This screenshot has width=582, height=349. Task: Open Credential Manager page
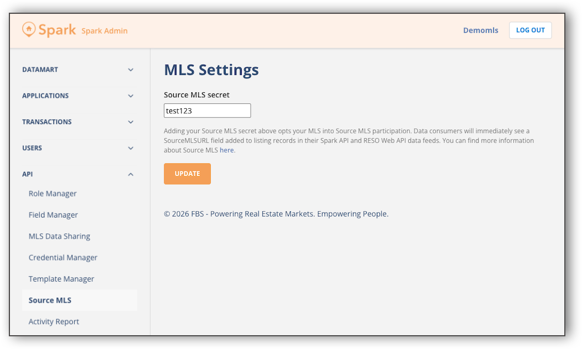[63, 257]
